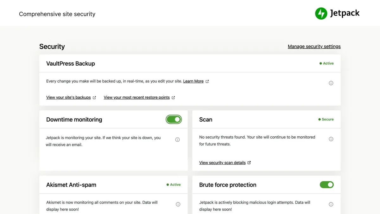Open info icon in Brute force protection card
The image size is (380, 214).
[x=331, y=204]
